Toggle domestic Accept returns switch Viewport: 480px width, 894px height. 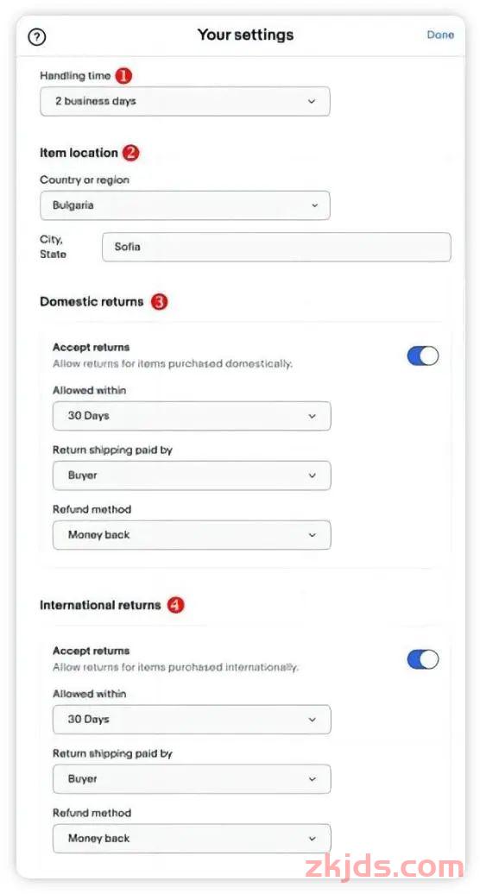click(423, 356)
